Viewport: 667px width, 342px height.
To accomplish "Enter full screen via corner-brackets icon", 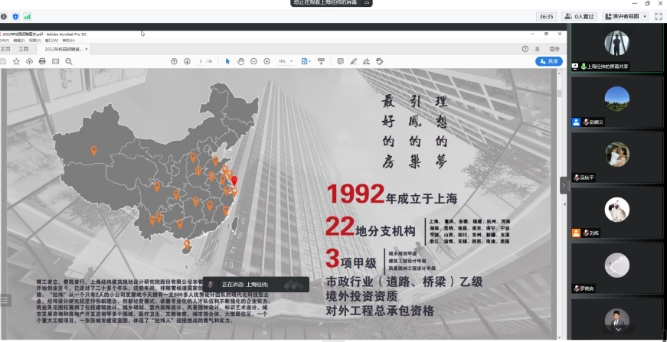I will click(658, 17).
